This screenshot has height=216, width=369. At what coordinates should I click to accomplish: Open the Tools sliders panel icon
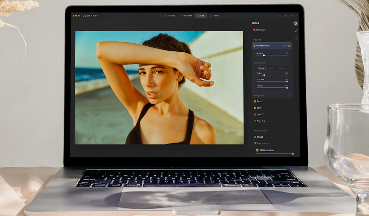pos(296,23)
